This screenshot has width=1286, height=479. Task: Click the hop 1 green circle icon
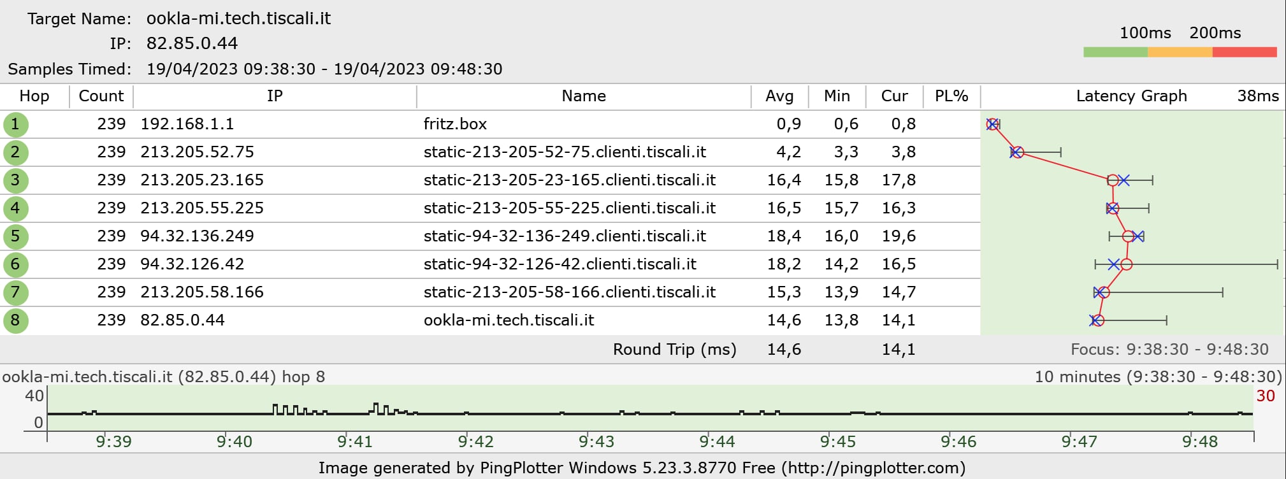coord(15,124)
